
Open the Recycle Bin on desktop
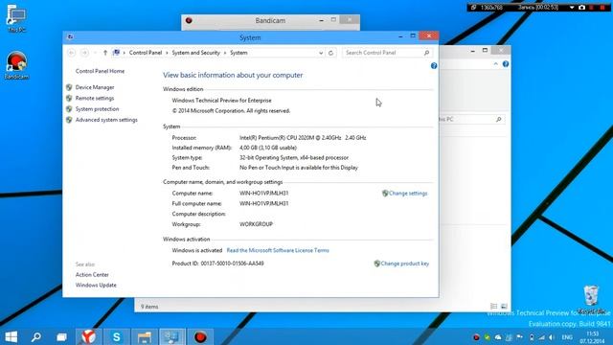[x=592, y=300]
